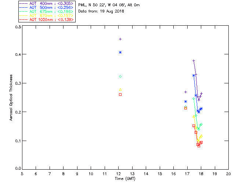Click the AOT 675nm legend entry
Viewport: 235px width, 188px height.
(47, 11)
